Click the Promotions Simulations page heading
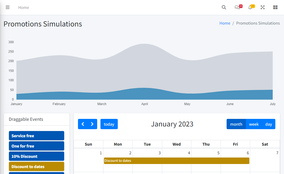This screenshot has height=174, width=284. point(43,24)
